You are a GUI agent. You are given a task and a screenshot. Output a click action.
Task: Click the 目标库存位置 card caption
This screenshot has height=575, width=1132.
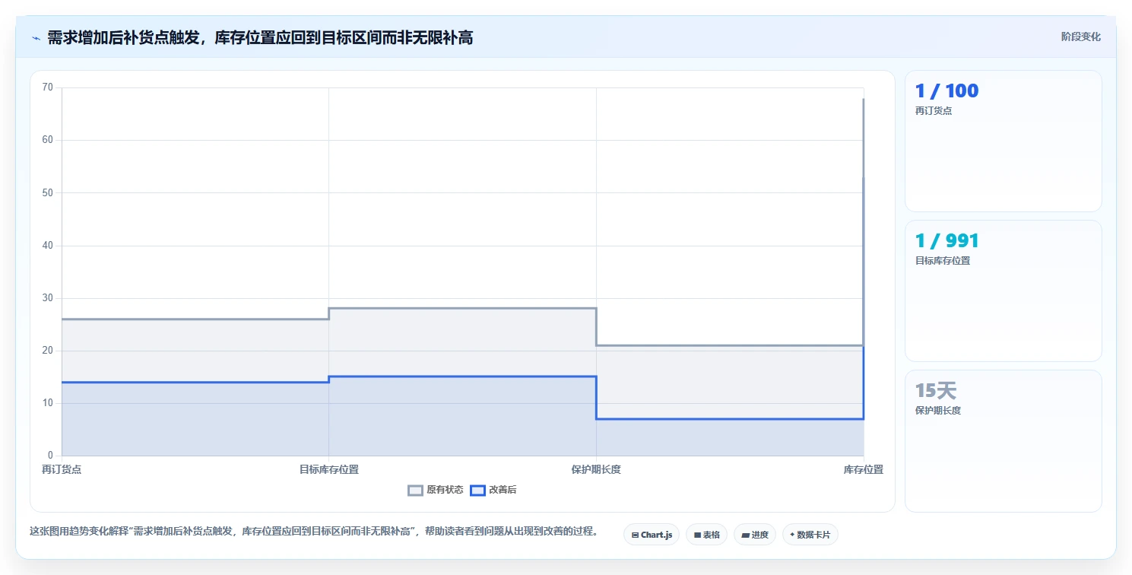(x=943, y=260)
